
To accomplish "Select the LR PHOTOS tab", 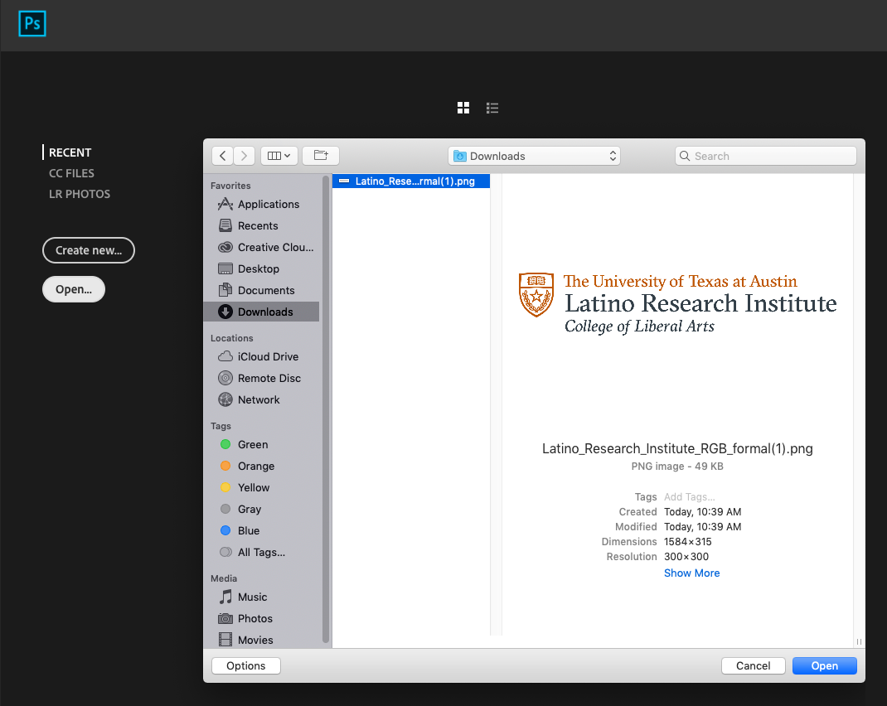I will pyautogui.click(x=80, y=194).
